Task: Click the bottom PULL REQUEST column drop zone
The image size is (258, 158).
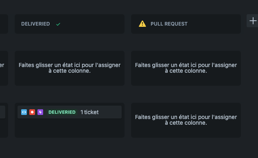Action: [x=186, y=120]
